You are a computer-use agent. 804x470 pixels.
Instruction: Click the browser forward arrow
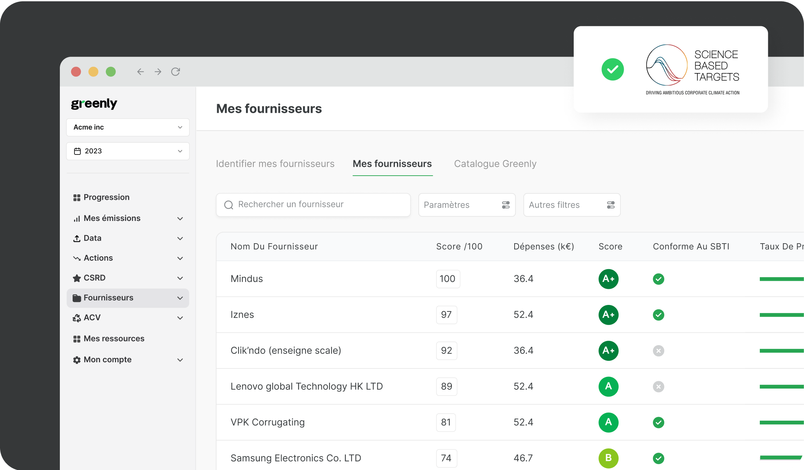(158, 72)
